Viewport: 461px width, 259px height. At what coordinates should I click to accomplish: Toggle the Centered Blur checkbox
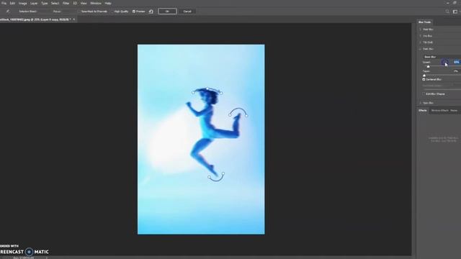tap(424, 79)
